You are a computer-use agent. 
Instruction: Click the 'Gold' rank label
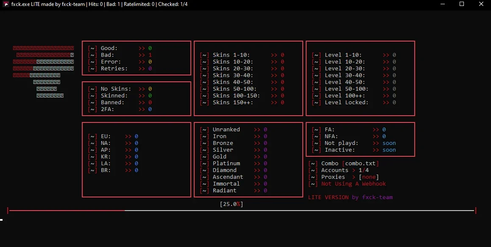(220, 156)
